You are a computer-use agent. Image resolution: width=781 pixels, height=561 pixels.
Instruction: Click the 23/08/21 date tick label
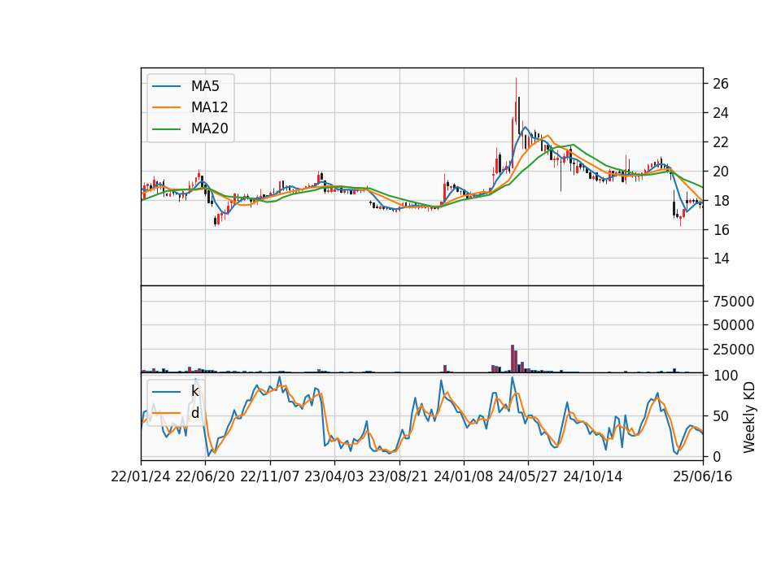[x=399, y=476]
